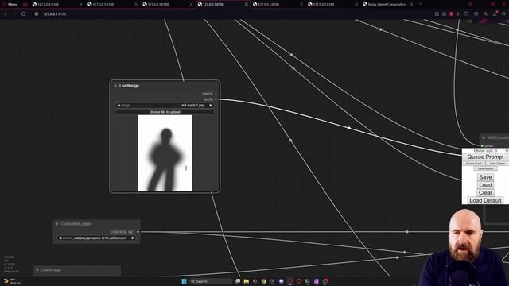The height and width of the screenshot is (286, 509).
Task: Open ComfyUI settings gear in queue panel
Action: [x=507, y=151]
